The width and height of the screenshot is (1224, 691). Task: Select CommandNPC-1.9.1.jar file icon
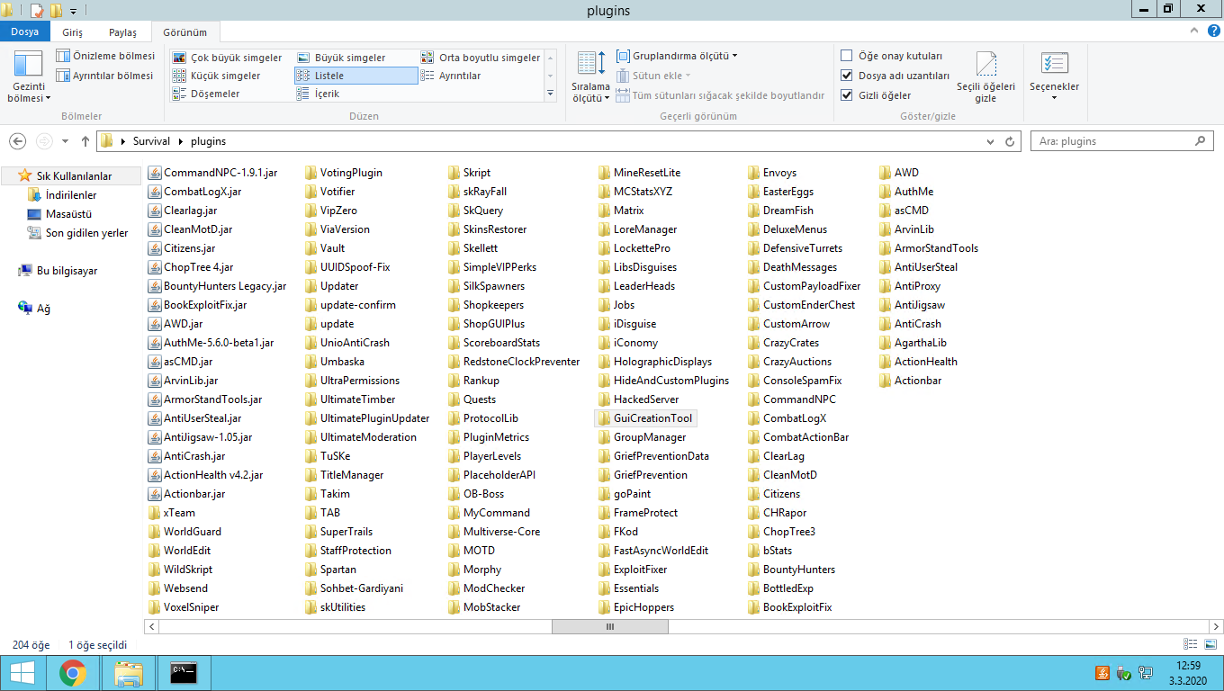click(x=154, y=173)
